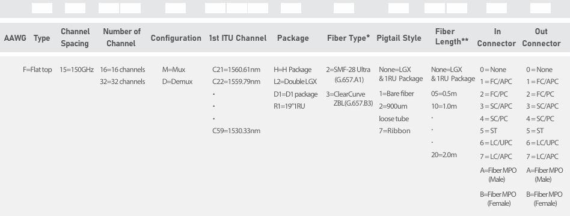Select 15=150GHz channel spacing entry
The image size is (570, 216).
tap(77, 70)
